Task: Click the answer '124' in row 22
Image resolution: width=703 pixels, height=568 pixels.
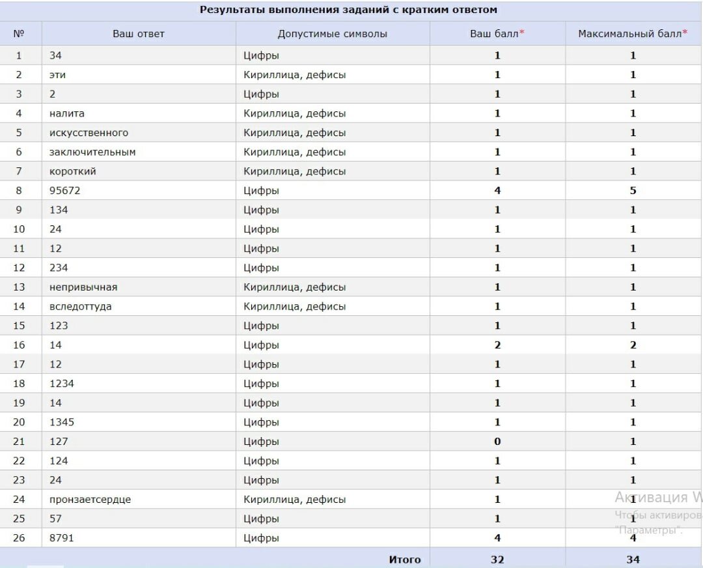Action: tap(59, 461)
